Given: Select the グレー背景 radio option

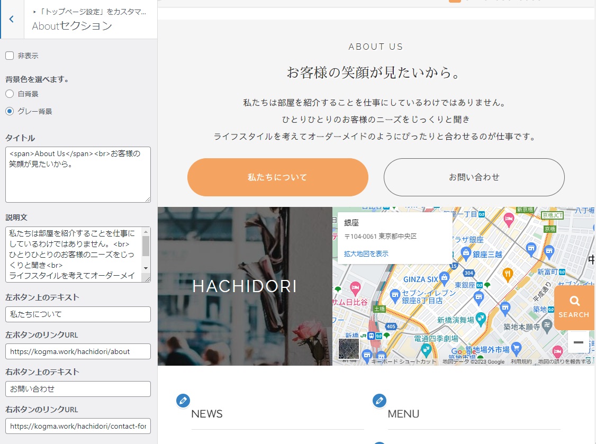Looking at the screenshot, I should click(x=10, y=111).
